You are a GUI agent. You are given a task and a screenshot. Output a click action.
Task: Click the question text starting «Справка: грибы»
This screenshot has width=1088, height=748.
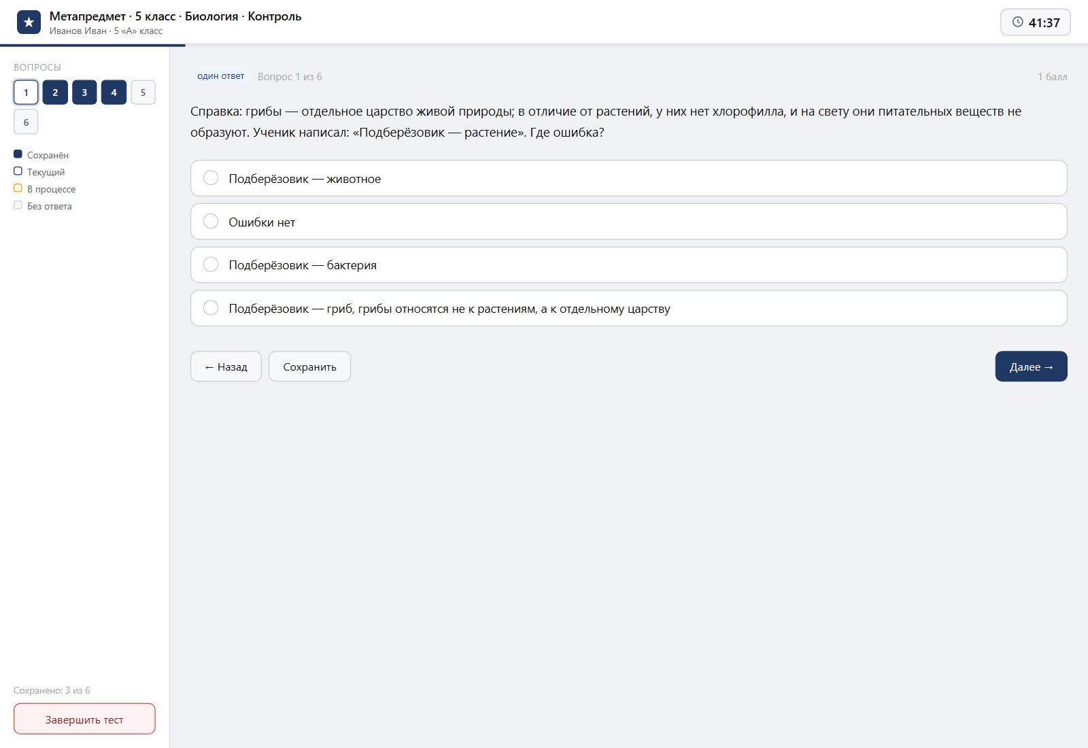point(606,122)
